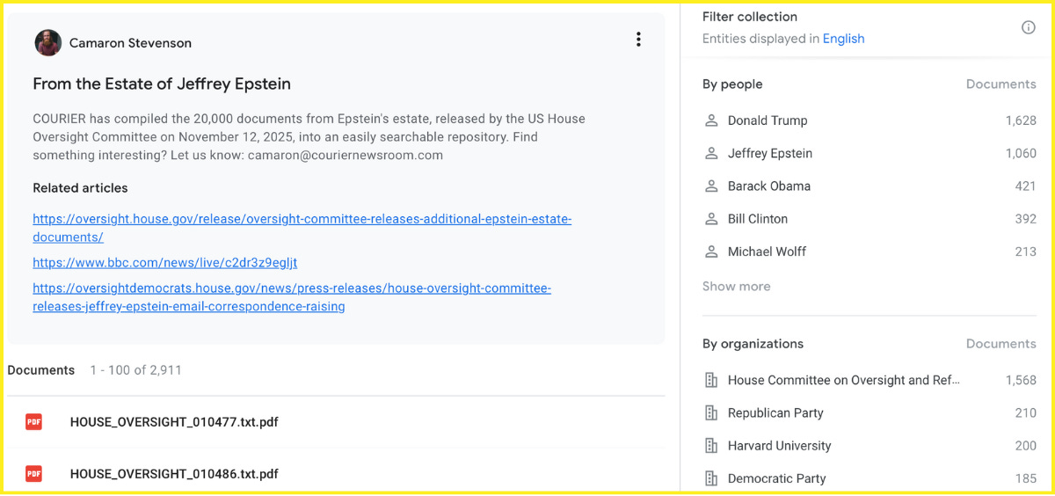Change entity language via the English link
This screenshot has width=1055, height=496.
843,39
